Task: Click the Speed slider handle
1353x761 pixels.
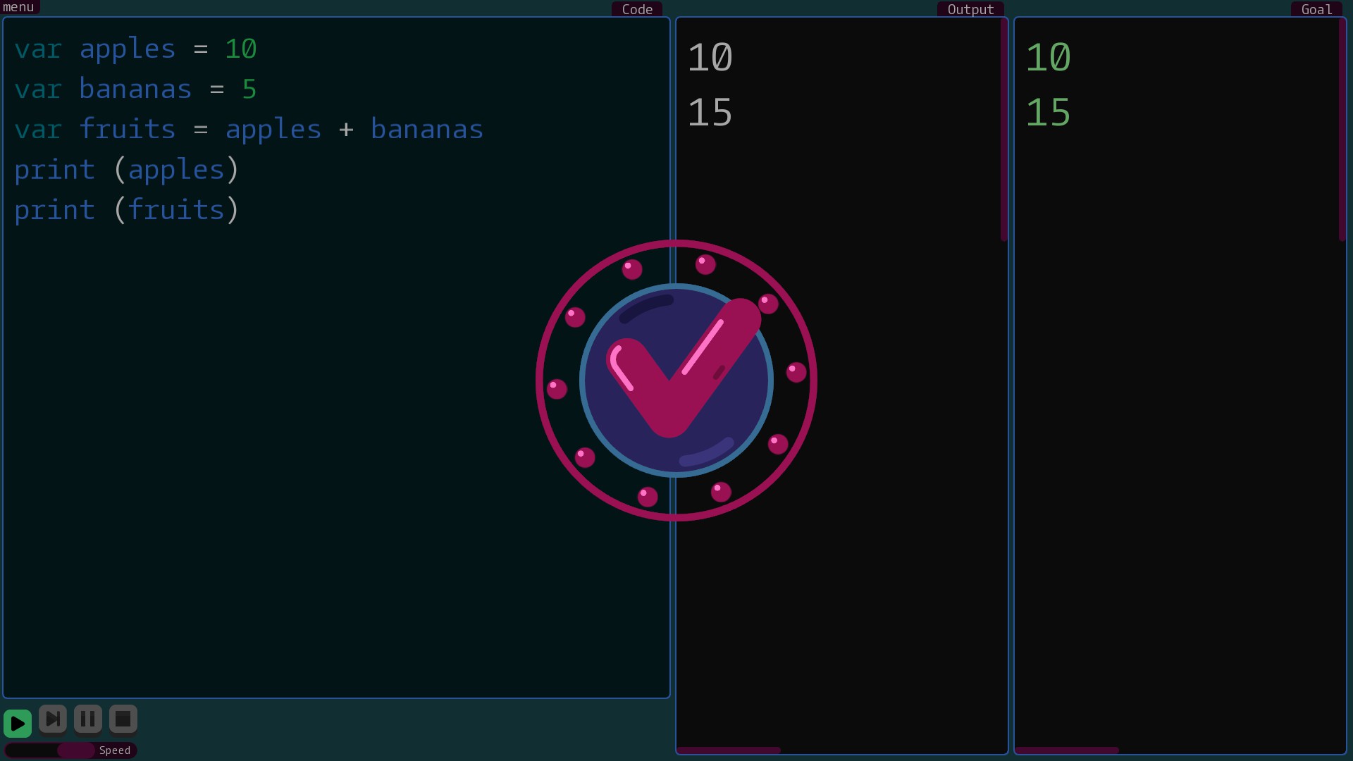Action: 75,750
